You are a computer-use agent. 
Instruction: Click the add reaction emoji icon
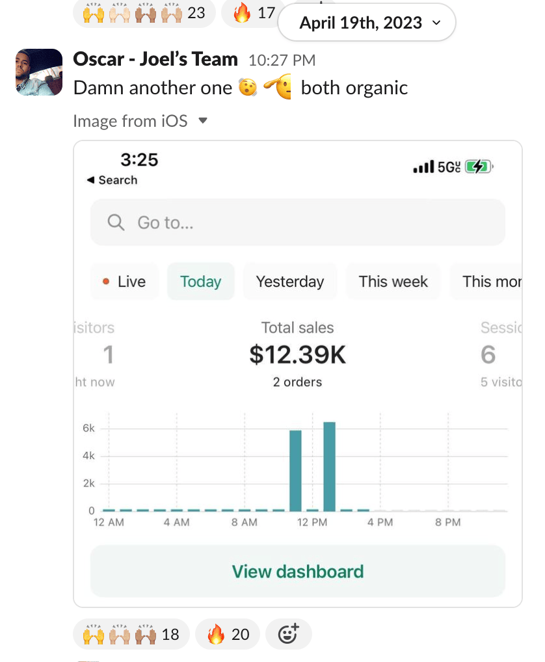pos(289,633)
